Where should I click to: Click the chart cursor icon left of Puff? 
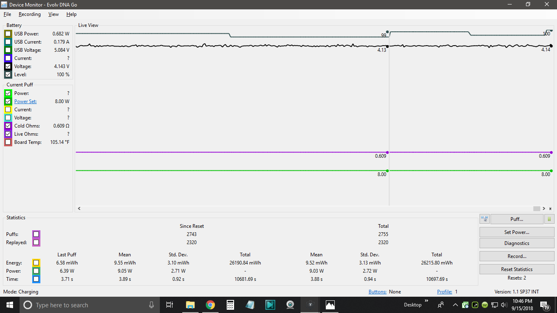pyautogui.click(x=484, y=219)
